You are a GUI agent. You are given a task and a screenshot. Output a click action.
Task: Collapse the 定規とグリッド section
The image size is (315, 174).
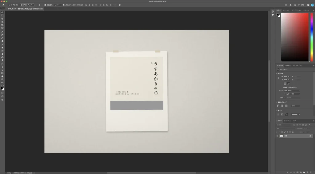(277, 102)
